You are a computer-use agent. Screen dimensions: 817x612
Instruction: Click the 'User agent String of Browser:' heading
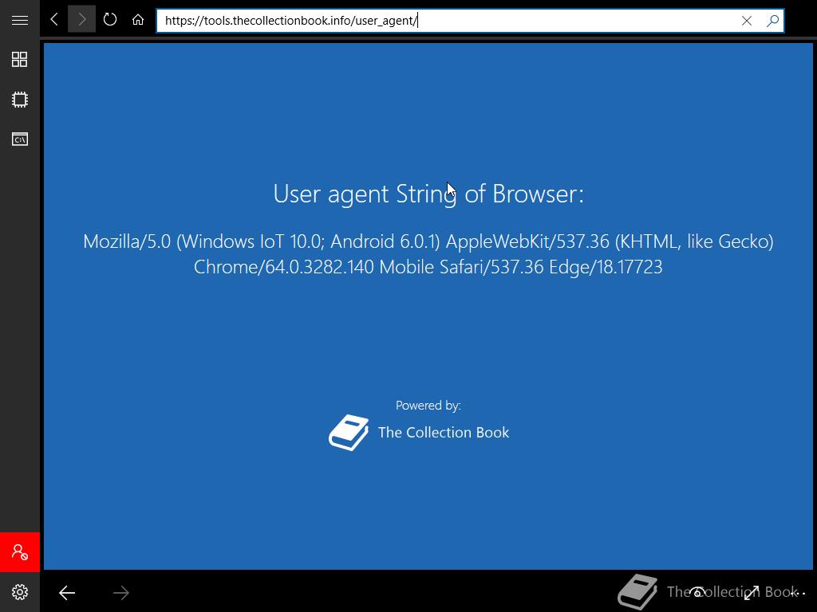coord(428,194)
